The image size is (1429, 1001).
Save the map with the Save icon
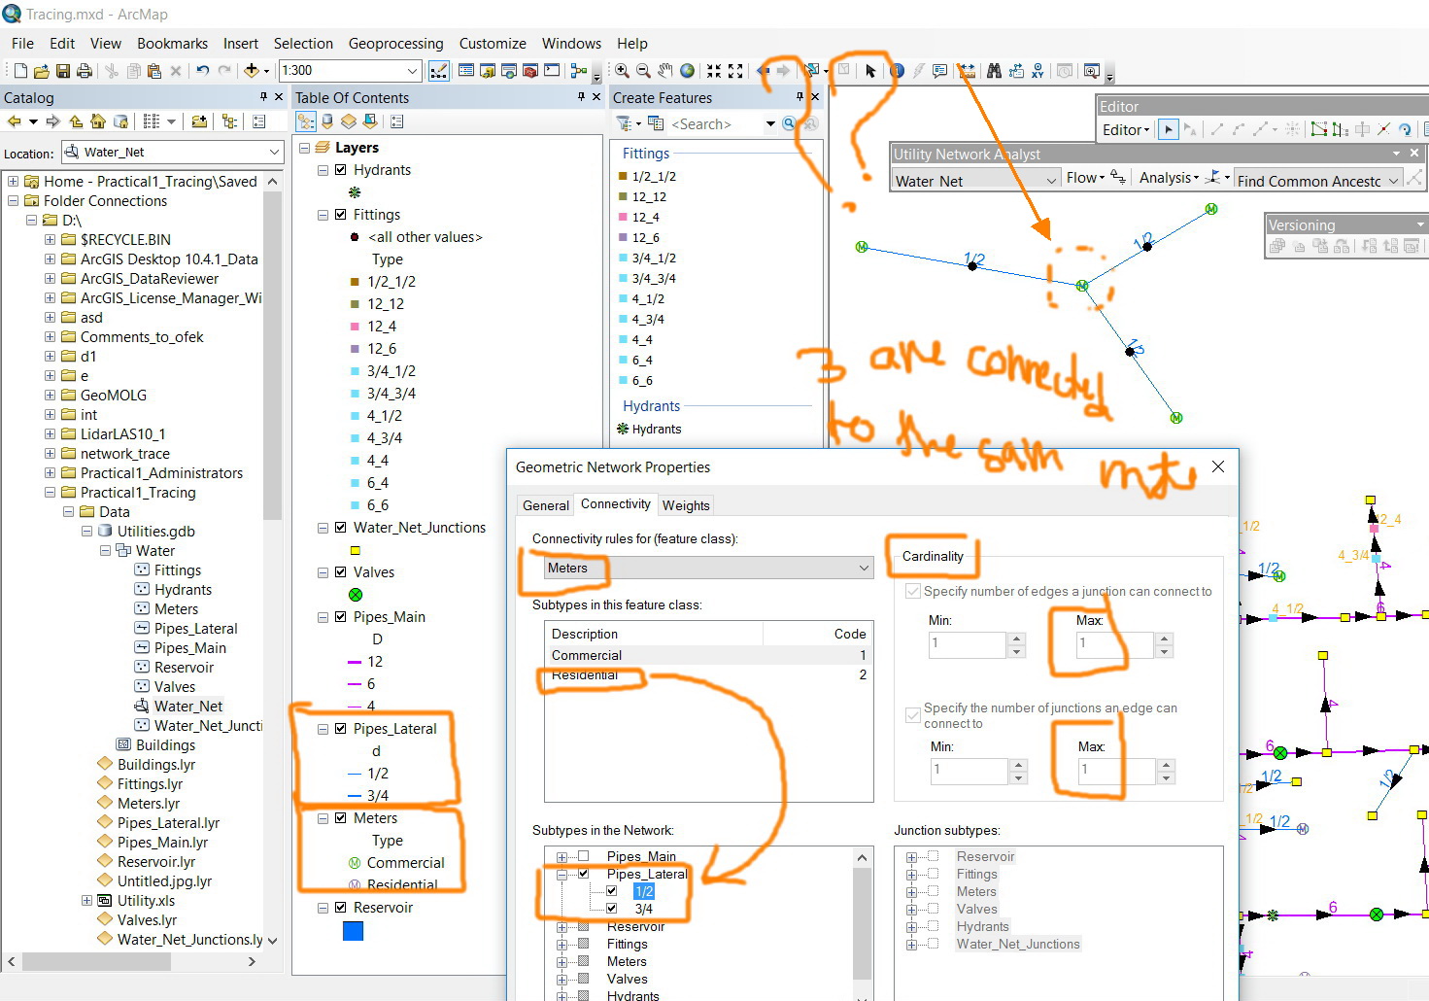point(63,71)
